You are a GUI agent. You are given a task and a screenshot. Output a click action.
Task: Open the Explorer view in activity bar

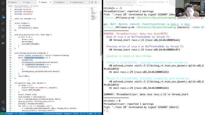click(x=3, y=3)
